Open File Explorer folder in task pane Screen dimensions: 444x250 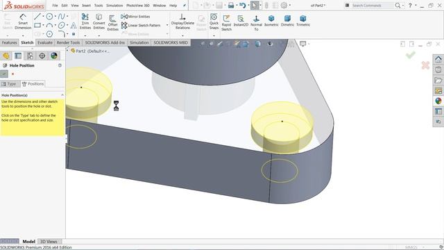(438, 81)
